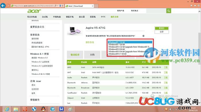The height and width of the screenshot is (112, 201).
Task: Choose the plain Windows 8 64-bit option
Action: coord(130,49)
